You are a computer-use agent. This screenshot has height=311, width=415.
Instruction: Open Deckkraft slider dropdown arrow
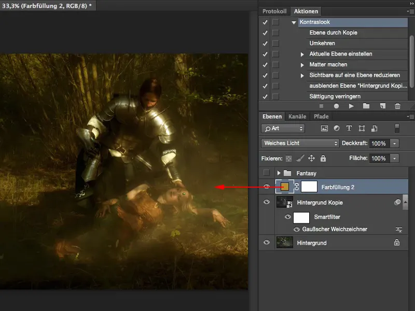[394, 144]
